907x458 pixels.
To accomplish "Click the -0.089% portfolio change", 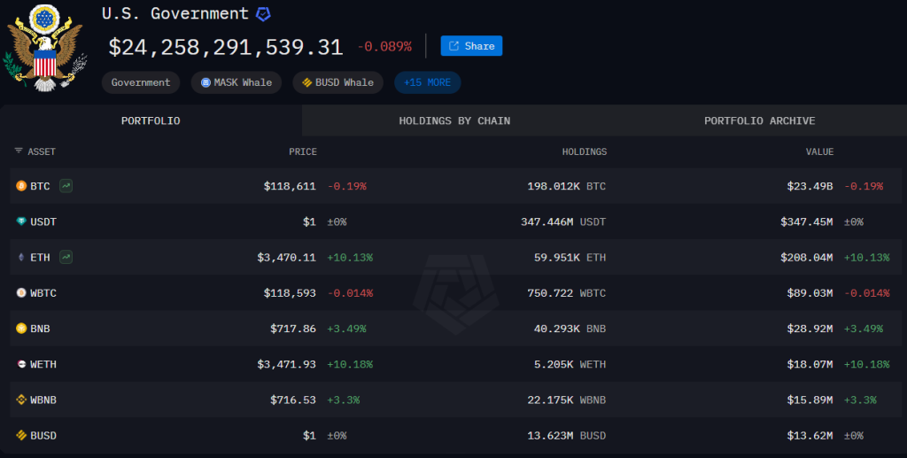I will 384,46.
